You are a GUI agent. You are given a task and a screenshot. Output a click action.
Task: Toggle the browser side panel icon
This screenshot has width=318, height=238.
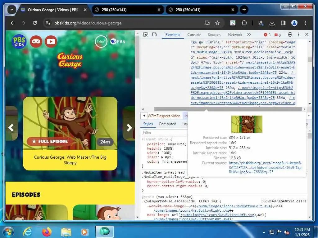tap(283, 23)
